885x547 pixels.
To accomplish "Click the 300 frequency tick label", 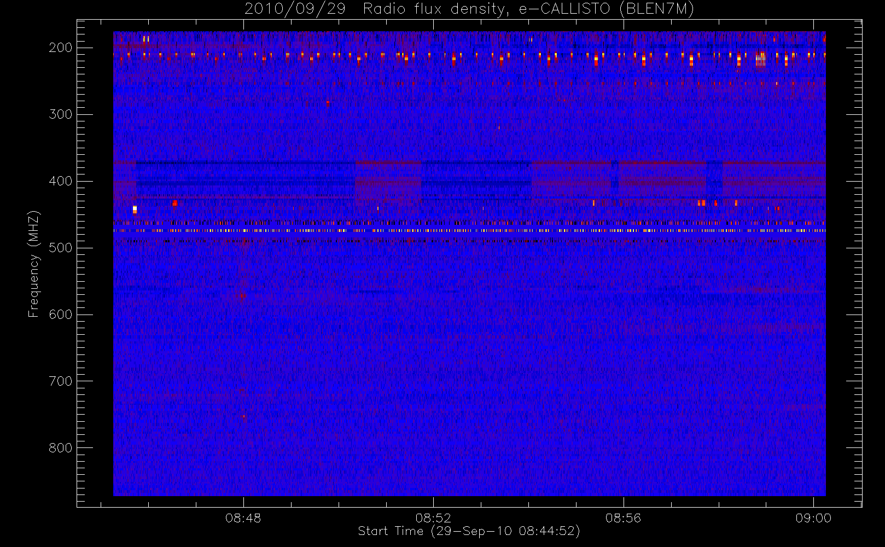I will 61,114.
